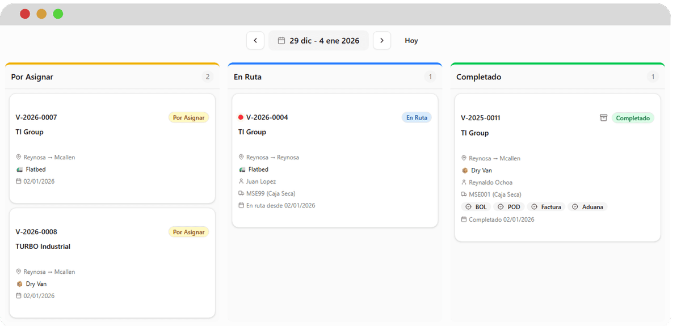
Task: Go to previous week with left chevron
Action: coord(255,41)
